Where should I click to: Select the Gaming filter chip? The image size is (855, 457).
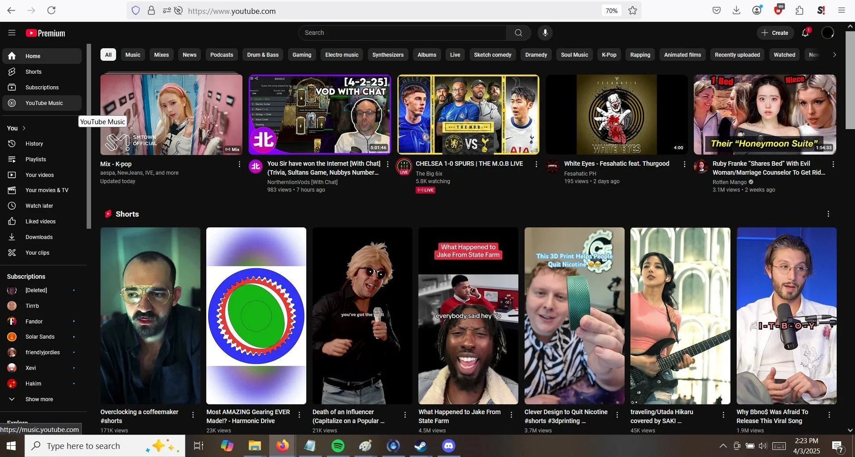(x=302, y=55)
